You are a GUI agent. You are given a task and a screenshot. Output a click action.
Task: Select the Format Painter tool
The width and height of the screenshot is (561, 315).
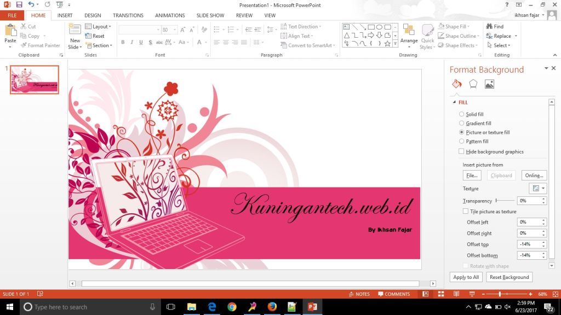coord(40,45)
